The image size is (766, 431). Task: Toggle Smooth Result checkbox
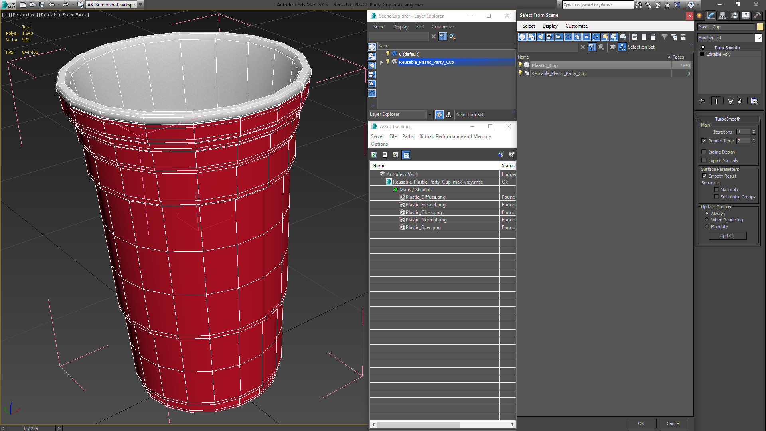[704, 176]
